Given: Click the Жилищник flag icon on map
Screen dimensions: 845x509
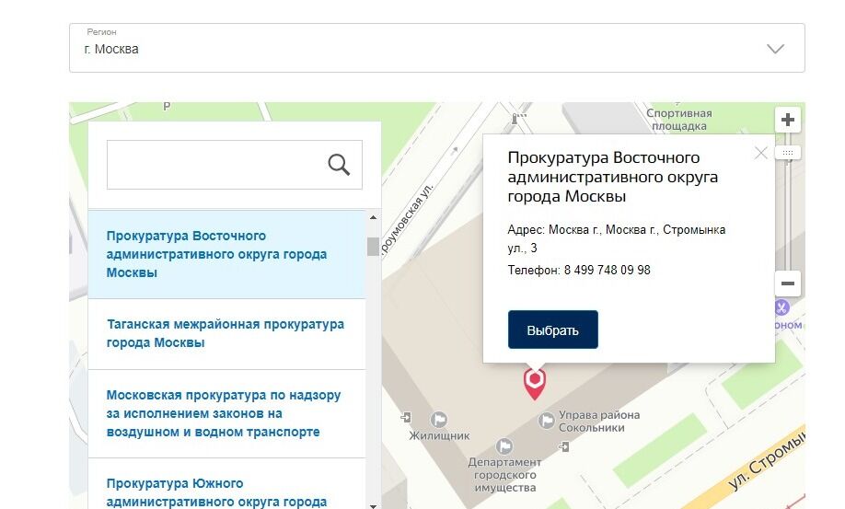Looking at the screenshot, I should pos(439,419).
